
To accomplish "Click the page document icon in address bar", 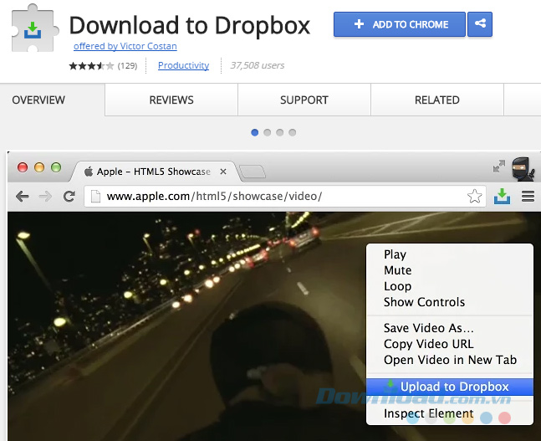I will pos(95,197).
